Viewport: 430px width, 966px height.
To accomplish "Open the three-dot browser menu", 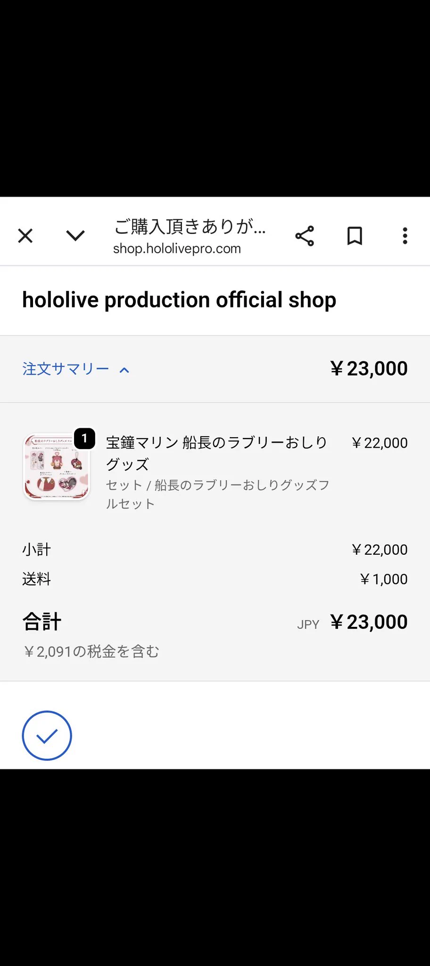I will coord(405,236).
